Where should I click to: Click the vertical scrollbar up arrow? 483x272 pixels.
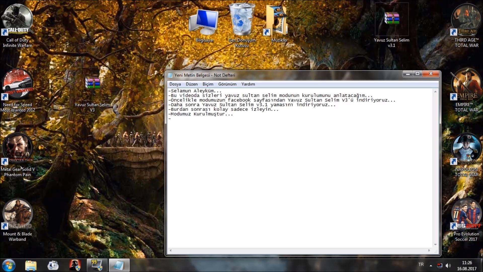coord(435,92)
